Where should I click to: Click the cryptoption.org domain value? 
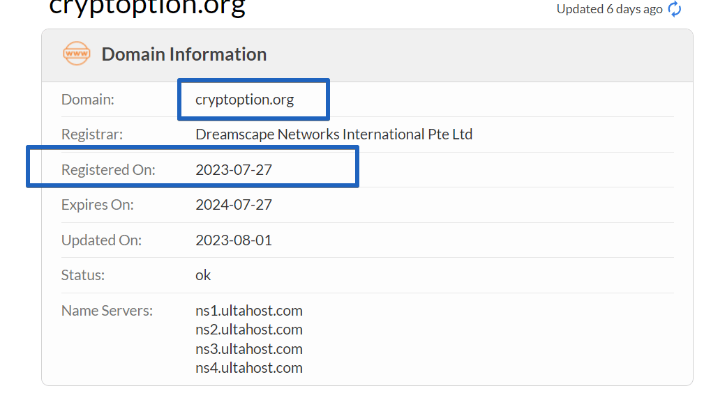[244, 99]
